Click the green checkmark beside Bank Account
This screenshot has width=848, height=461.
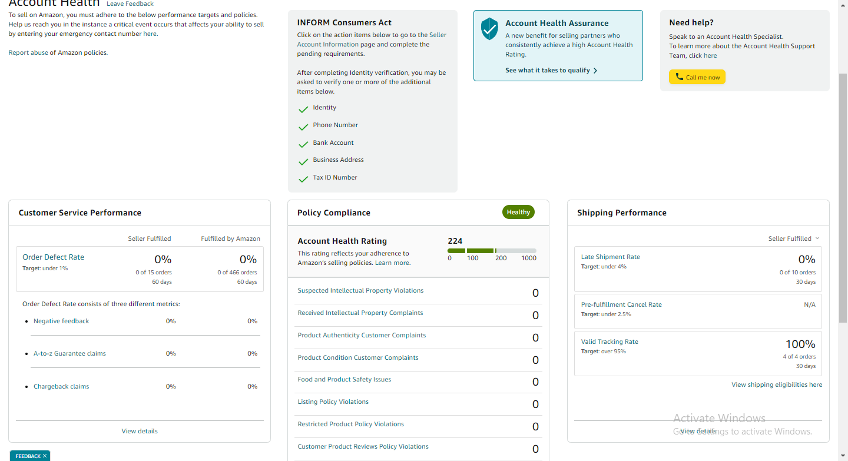pos(303,144)
